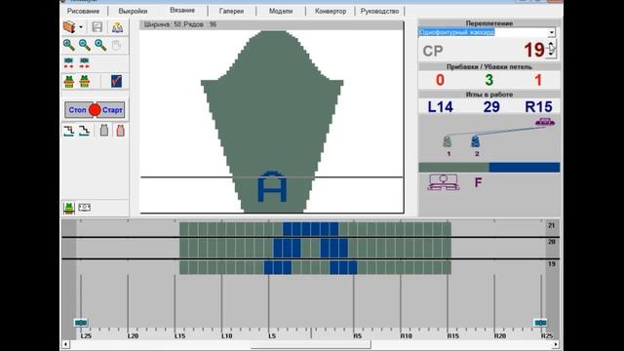Click the Стоп button
624x351 pixels.
click(77, 110)
